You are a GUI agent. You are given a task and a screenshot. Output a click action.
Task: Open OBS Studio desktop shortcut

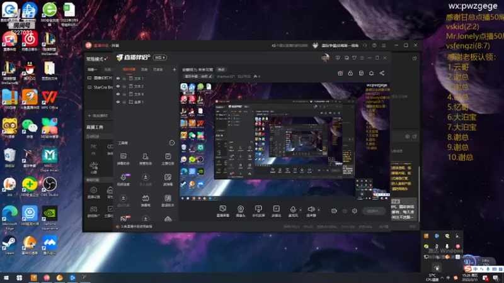(49, 187)
